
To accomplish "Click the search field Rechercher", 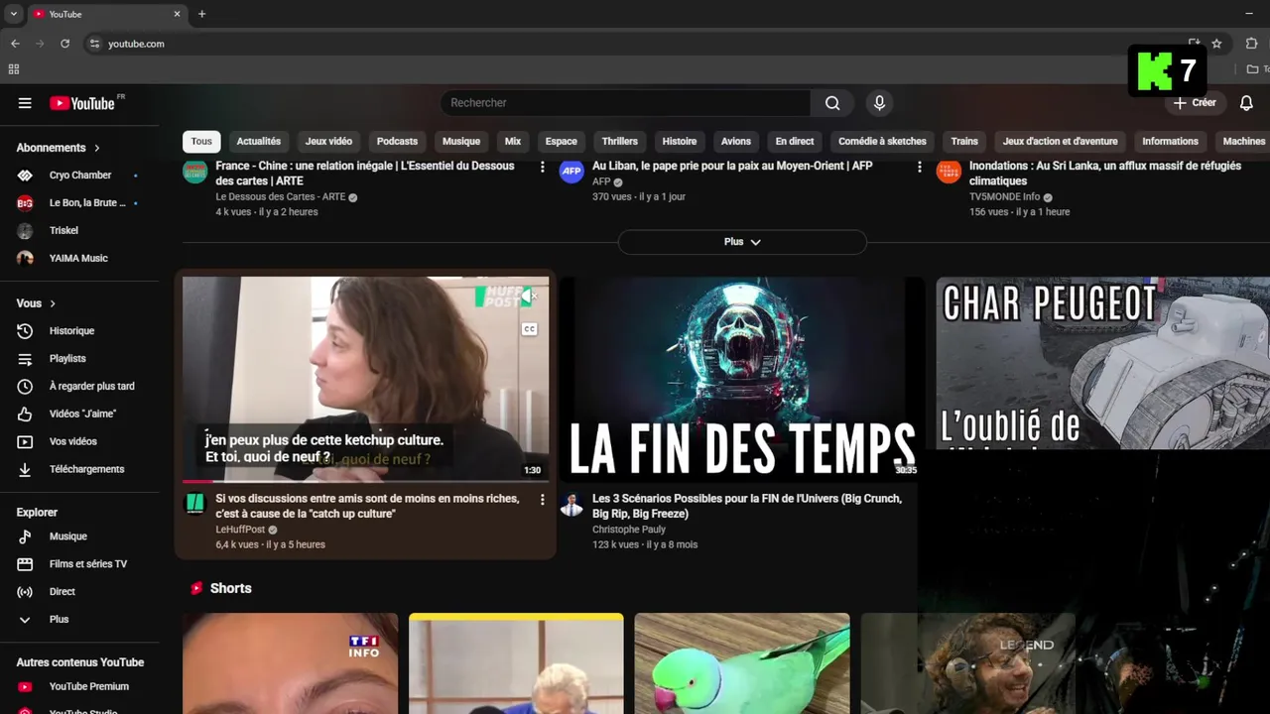I will [626, 103].
